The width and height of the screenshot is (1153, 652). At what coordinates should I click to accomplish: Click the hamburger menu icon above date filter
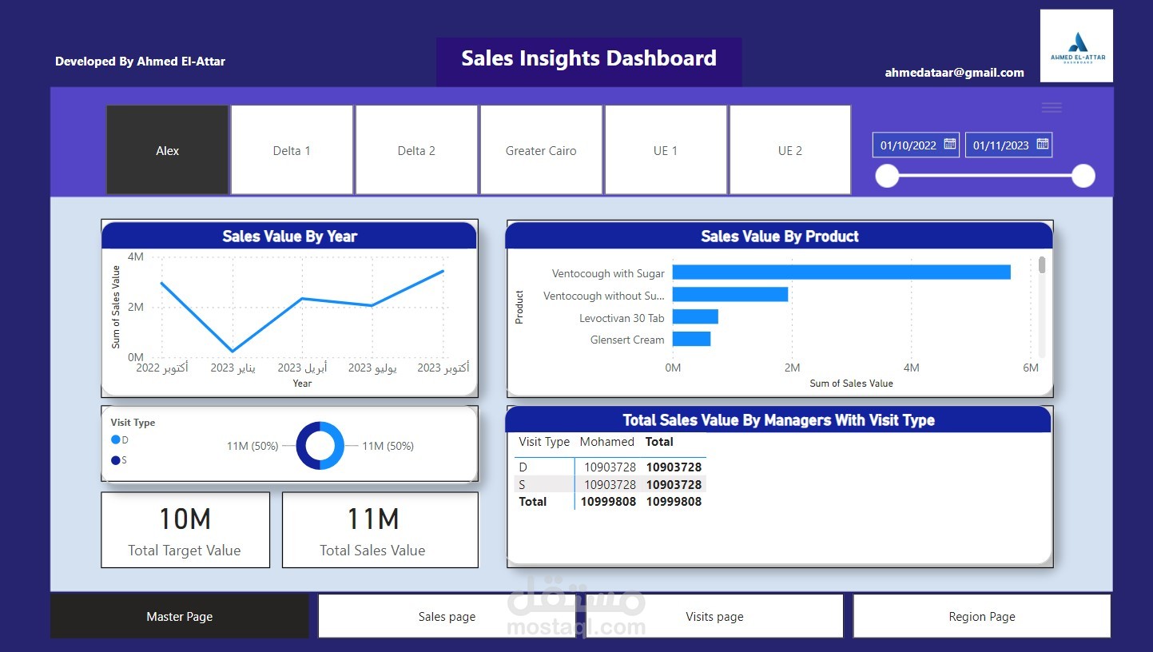(1052, 108)
